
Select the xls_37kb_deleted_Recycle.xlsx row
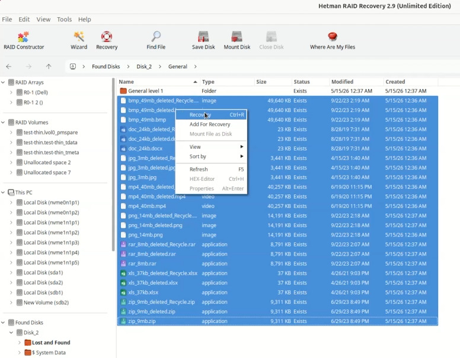pos(277,273)
